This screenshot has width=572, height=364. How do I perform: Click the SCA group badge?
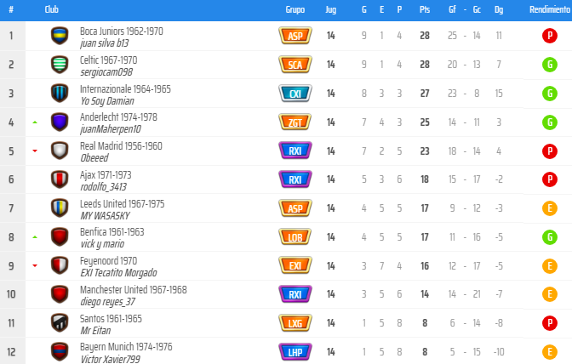click(295, 65)
